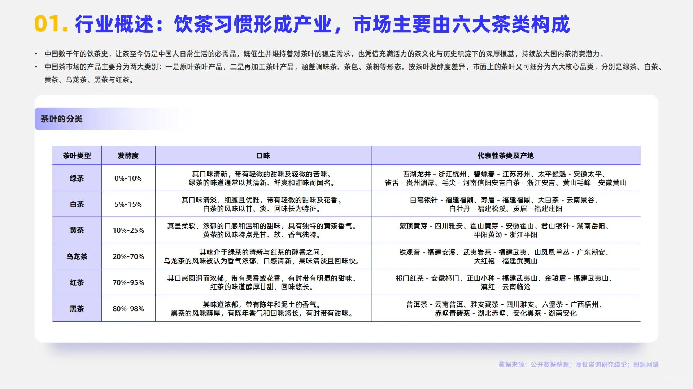Viewport: 693px width, 389px height.
Task: Select the "茶叶类型" column header
Action: [x=77, y=156]
